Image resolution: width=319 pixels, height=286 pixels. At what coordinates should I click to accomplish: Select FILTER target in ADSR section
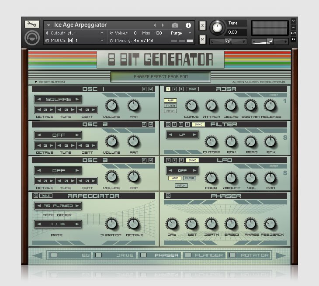click(x=170, y=106)
